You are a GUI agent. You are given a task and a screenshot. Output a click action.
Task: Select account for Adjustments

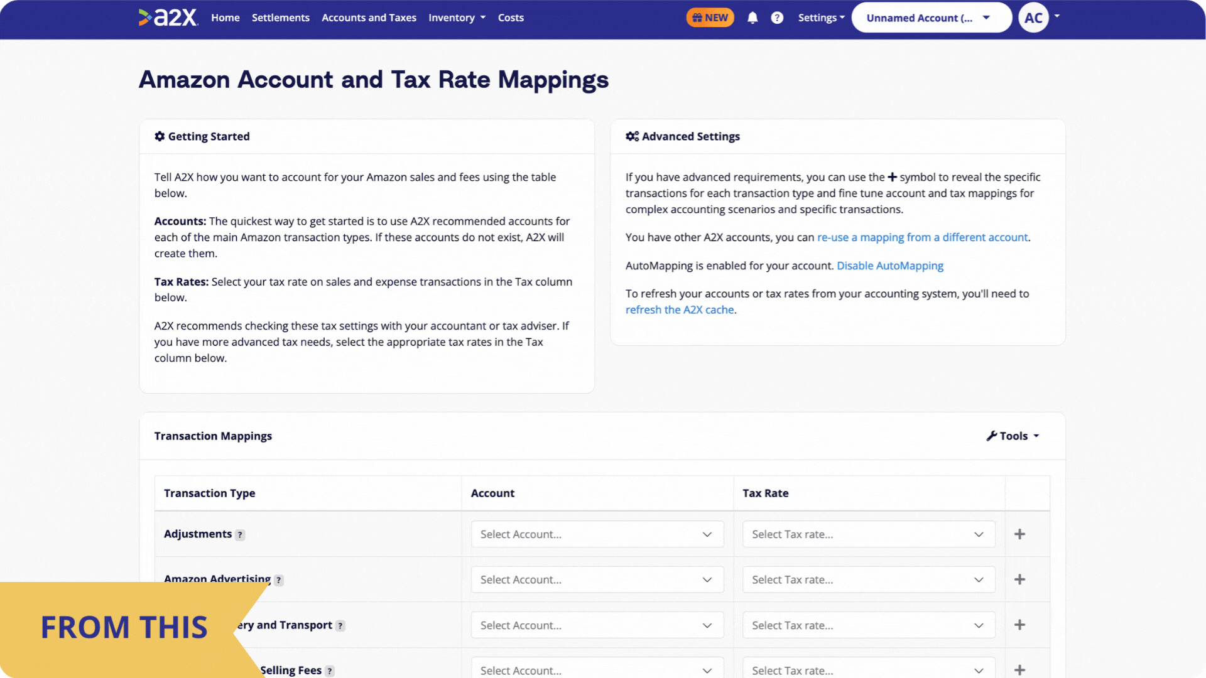597,534
